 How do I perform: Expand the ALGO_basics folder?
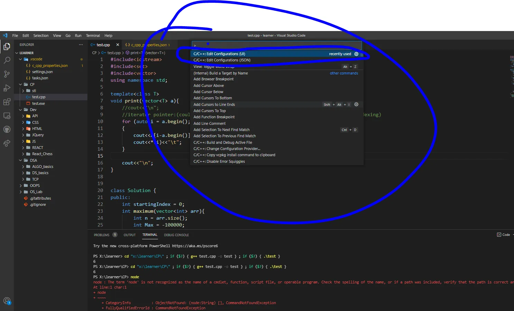coord(50,167)
